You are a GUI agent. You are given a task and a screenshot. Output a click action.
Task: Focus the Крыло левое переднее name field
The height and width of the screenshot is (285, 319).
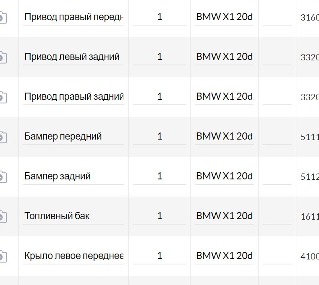tap(73, 256)
